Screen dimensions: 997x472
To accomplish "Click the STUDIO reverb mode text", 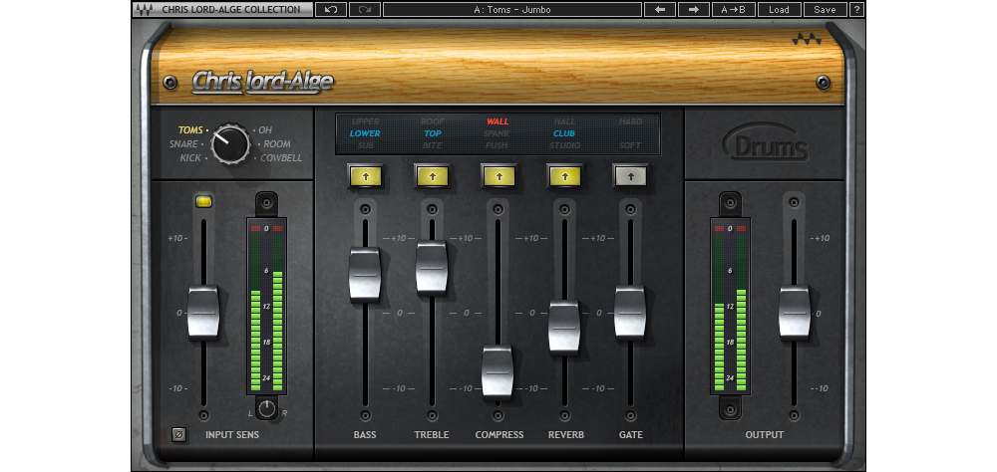I will click(x=564, y=145).
